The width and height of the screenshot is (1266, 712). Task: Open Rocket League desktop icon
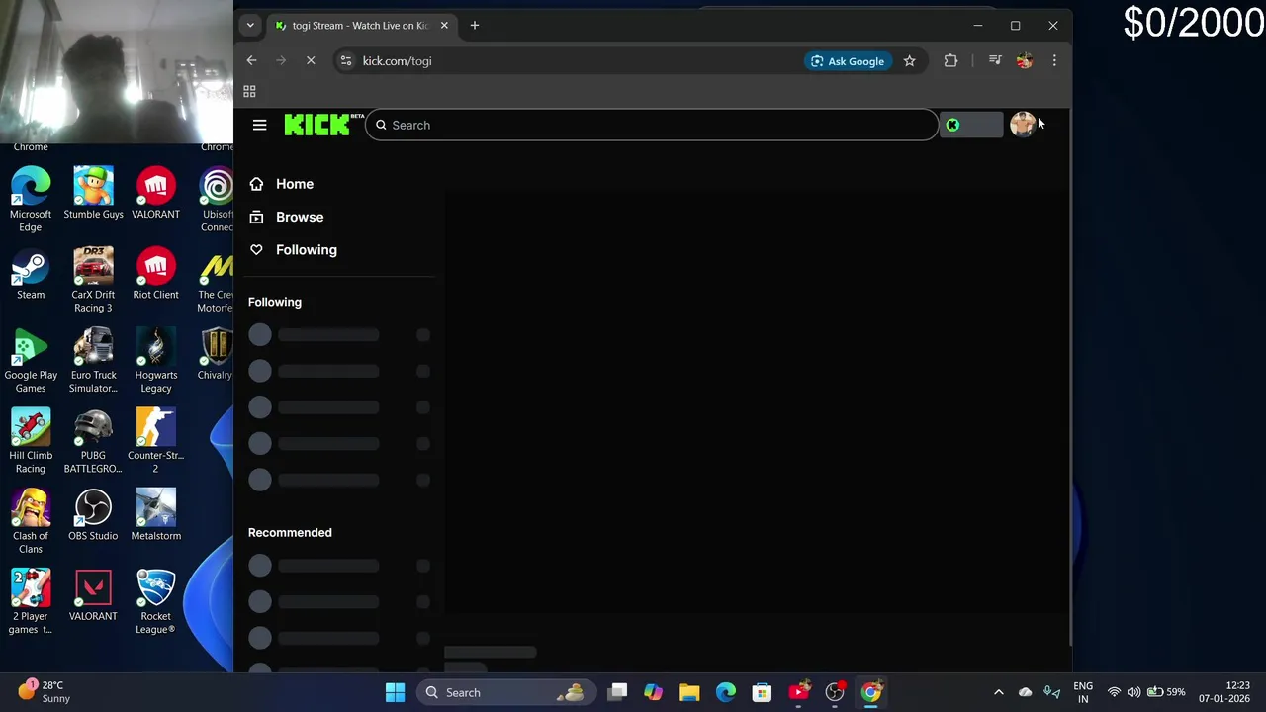tap(155, 603)
